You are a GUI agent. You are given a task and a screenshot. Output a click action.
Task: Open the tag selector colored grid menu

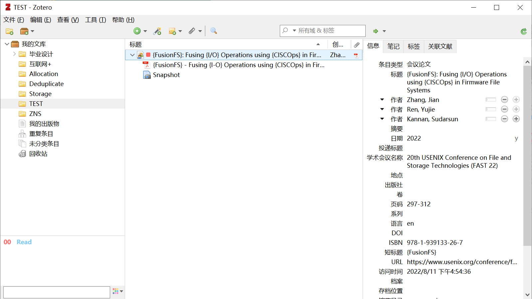(118, 291)
